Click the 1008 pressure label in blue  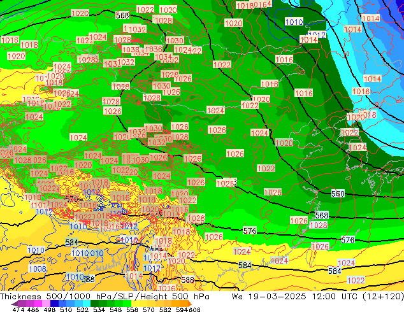tap(38, 269)
